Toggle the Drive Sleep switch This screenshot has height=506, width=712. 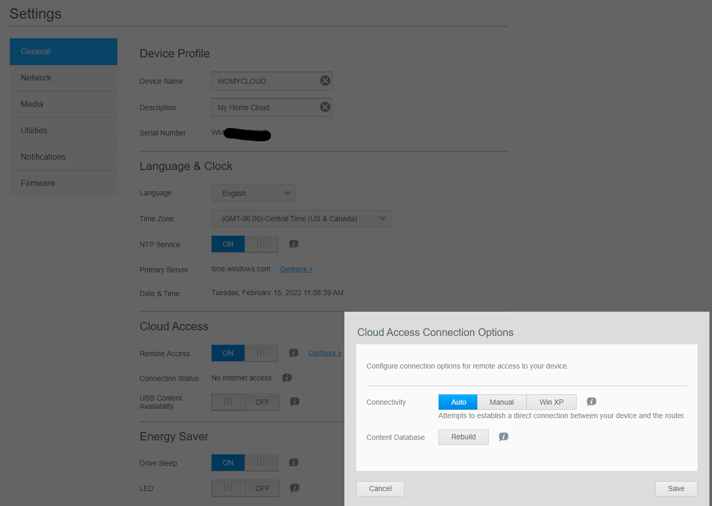(245, 463)
